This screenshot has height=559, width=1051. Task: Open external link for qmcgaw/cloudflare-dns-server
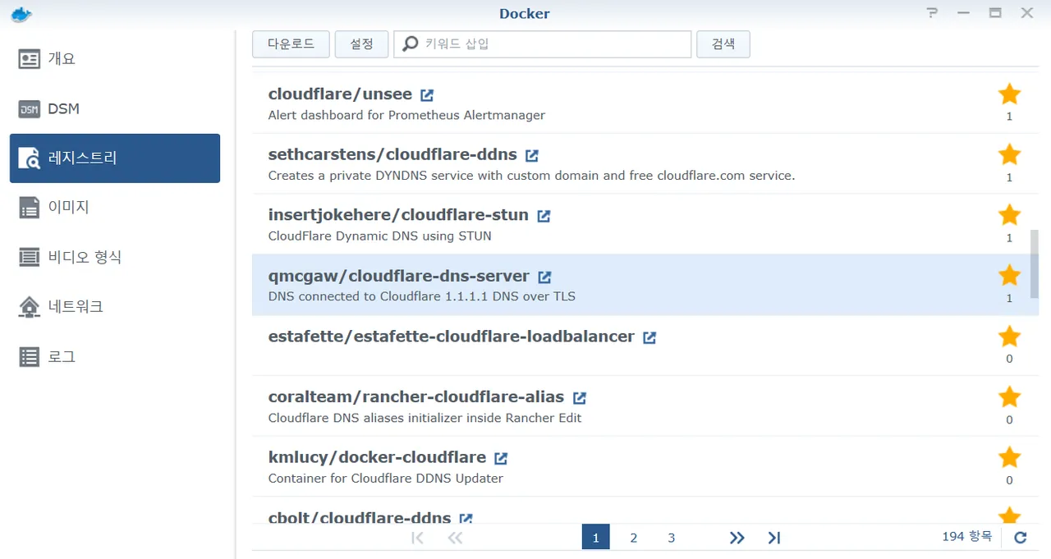[x=544, y=277]
